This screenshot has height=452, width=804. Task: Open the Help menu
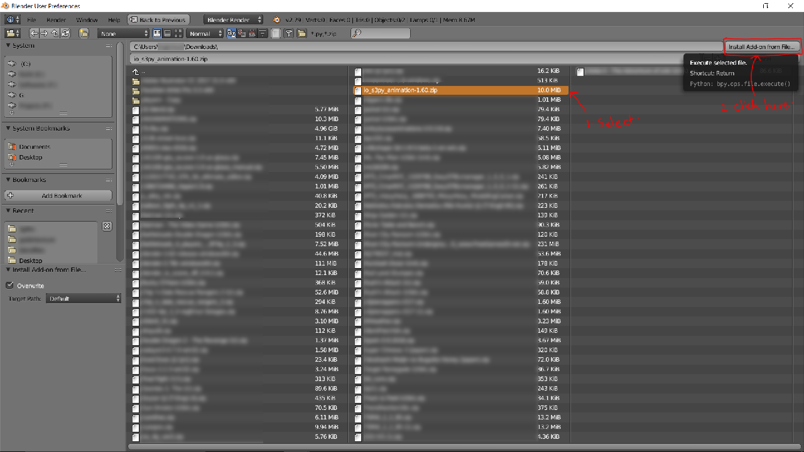[x=114, y=20]
